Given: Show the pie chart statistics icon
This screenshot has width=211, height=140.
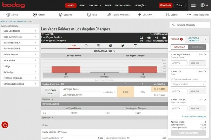Looking at the screenshot, I should (110, 46).
